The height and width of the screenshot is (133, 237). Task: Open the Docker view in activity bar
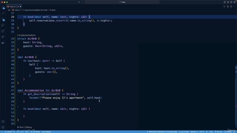pyautogui.click(x=3, y=43)
